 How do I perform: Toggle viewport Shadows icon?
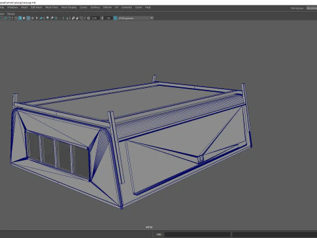point(41,18)
